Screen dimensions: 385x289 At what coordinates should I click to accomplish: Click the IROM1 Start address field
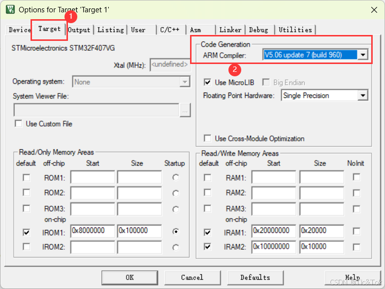[93, 231]
